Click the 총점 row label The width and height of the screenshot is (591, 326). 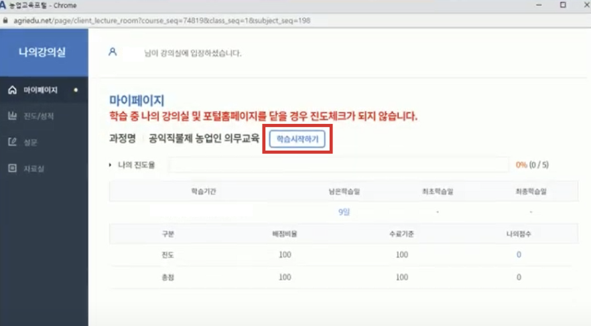(168, 277)
